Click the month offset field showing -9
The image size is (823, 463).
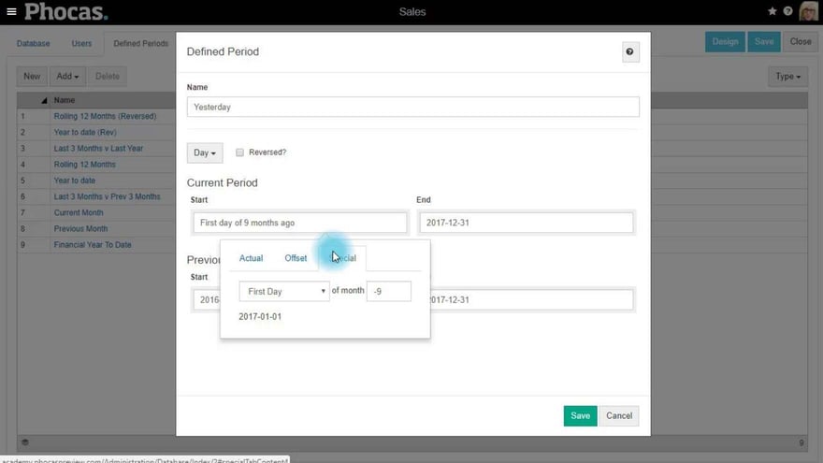(x=388, y=292)
